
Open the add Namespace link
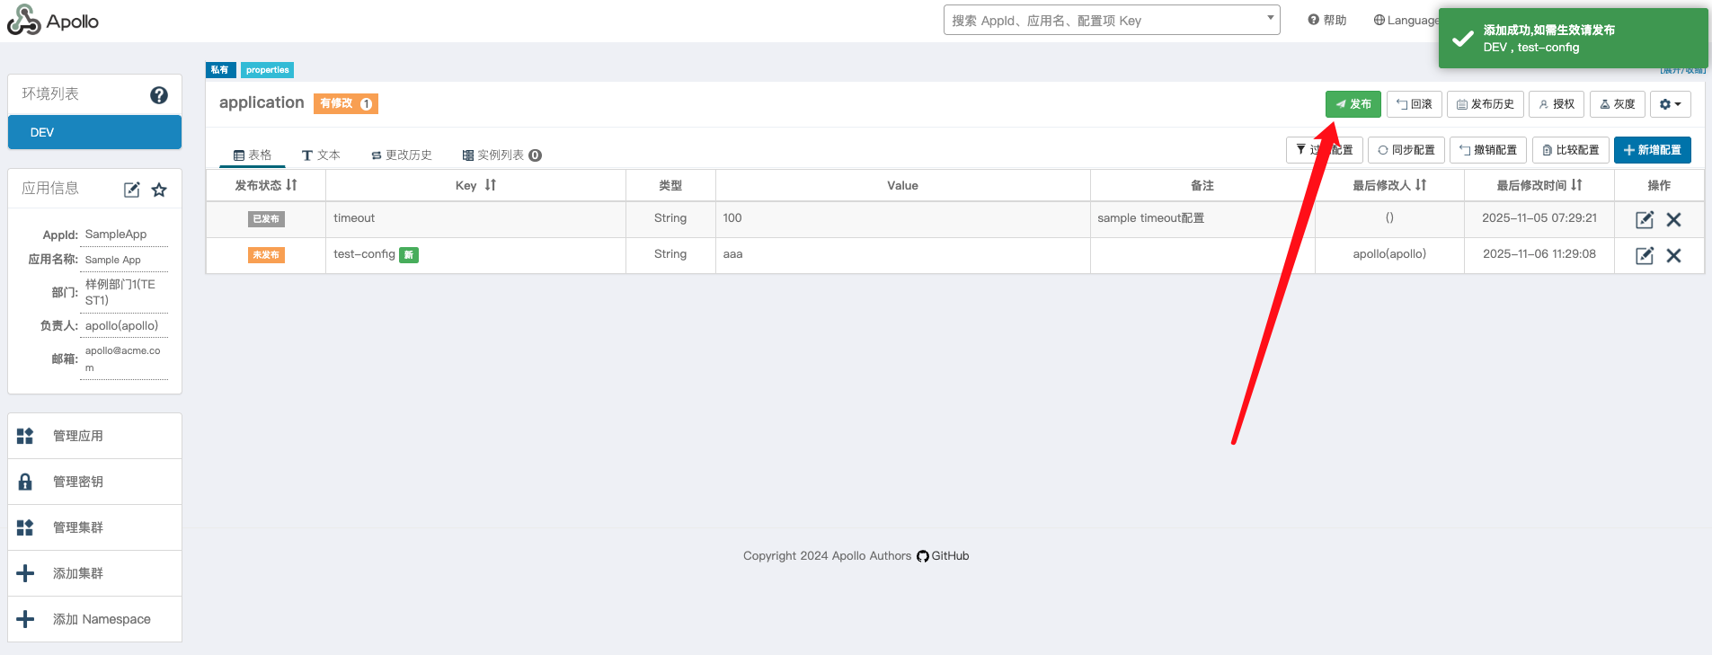tap(94, 619)
